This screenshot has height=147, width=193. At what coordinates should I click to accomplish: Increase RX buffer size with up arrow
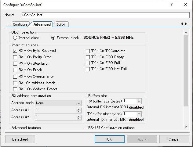139,100
